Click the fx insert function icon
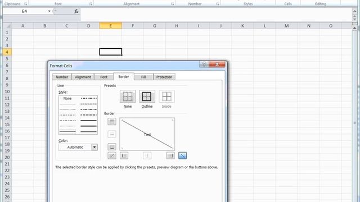360x202 pixels. pyautogui.click(x=76, y=11)
